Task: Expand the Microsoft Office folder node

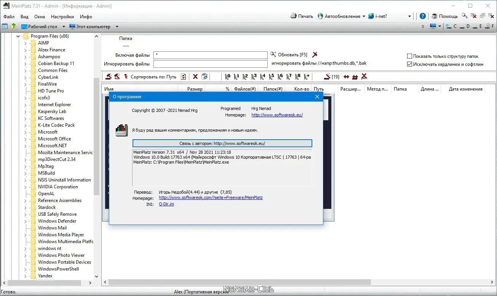Action: click(26, 139)
